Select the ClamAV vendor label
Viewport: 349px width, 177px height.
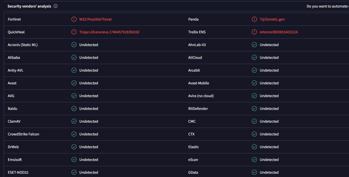pyautogui.click(x=14, y=121)
